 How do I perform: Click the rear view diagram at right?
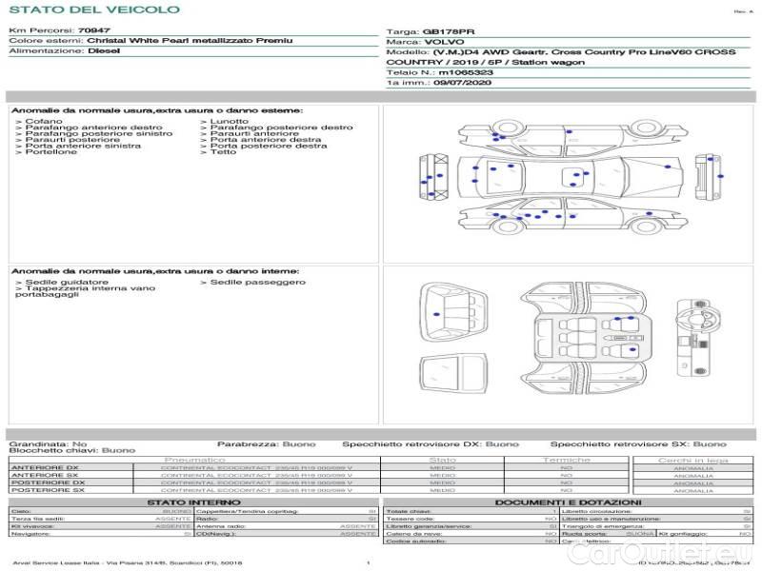click(707, 177)
